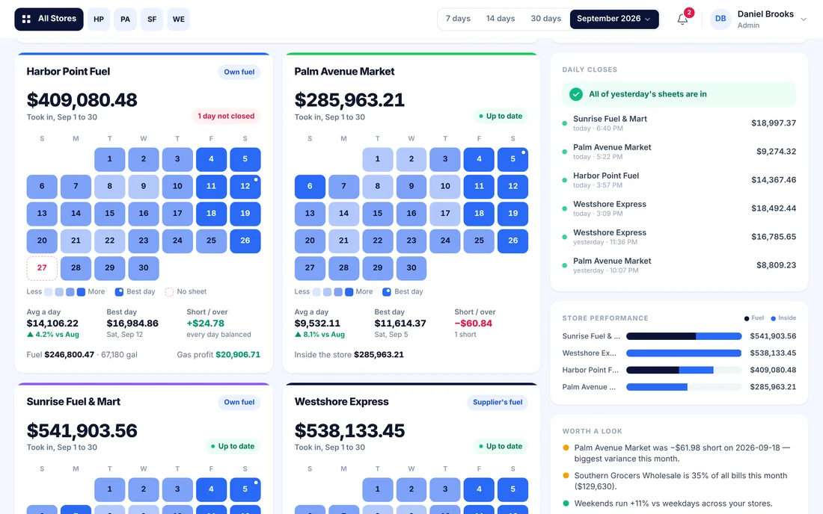Open Sunrise Fuel & Mart 6:40 PM close
Viewport: 823px width, 514px height.
679,123
